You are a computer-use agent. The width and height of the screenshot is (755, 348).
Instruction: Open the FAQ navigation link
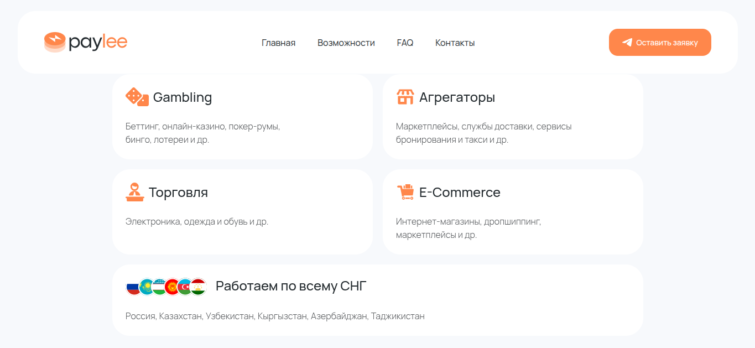(x=405, y=43)
